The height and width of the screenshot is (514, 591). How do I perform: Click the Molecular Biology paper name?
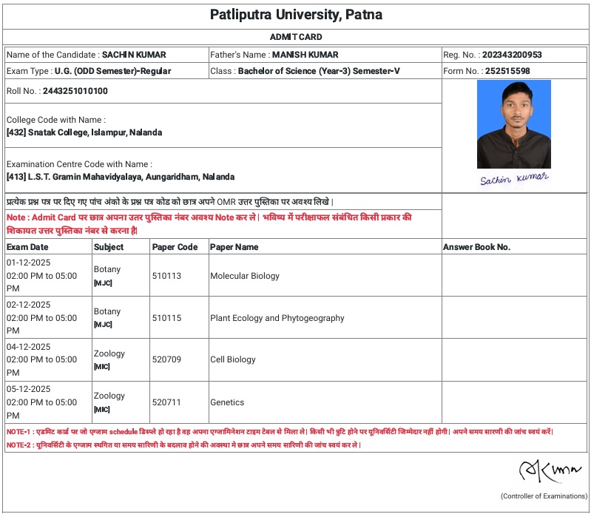[245, 276]
